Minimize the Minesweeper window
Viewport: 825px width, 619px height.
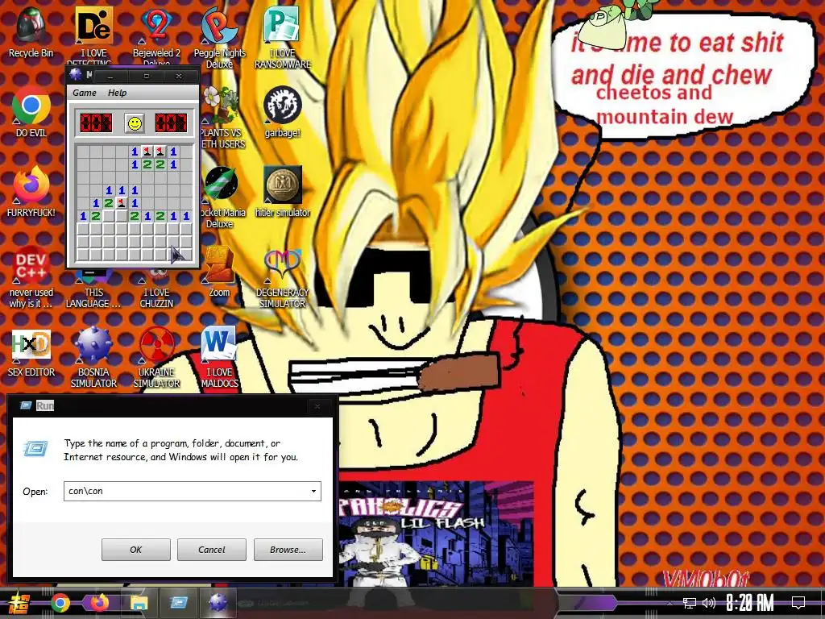pos(110,77)
